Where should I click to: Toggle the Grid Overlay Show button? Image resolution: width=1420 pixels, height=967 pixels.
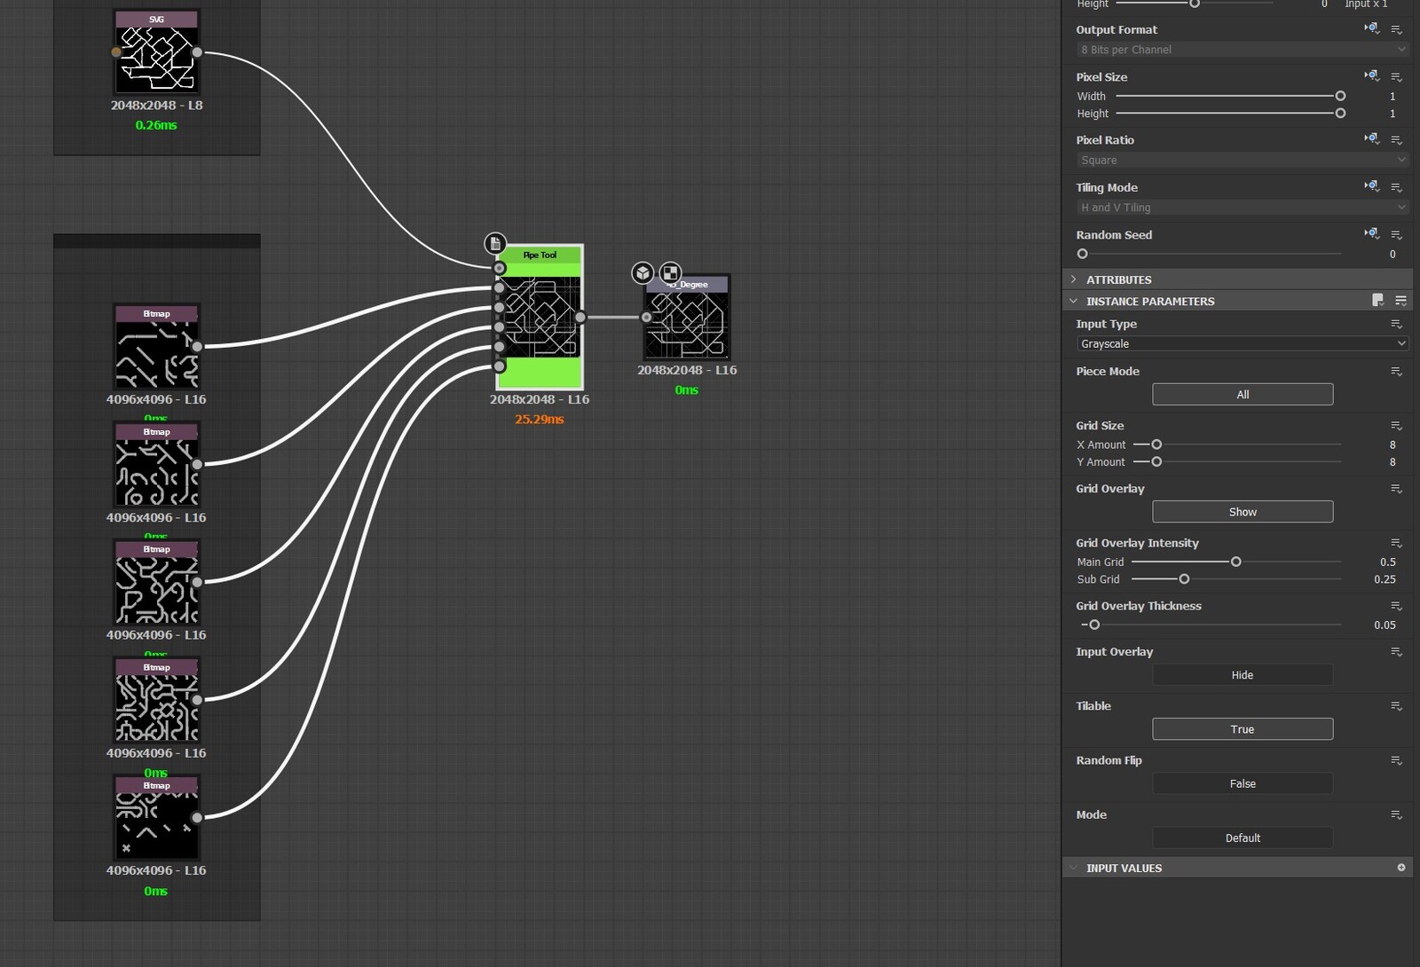pyautogui.click(x=1242, y=511)
